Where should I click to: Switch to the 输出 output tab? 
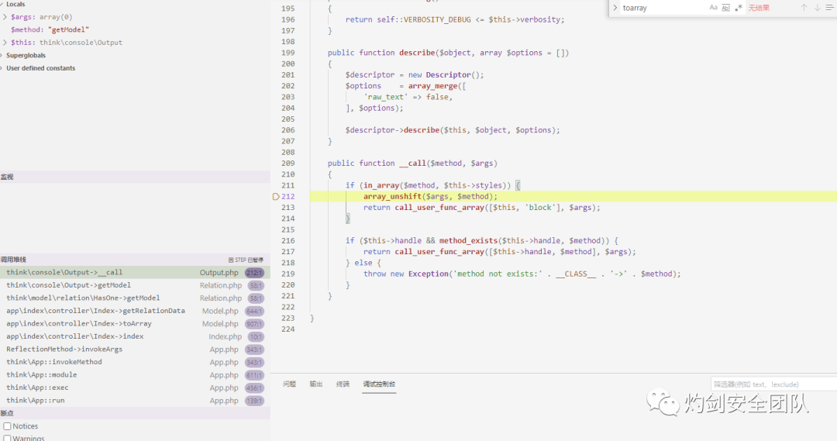(316, 384)
